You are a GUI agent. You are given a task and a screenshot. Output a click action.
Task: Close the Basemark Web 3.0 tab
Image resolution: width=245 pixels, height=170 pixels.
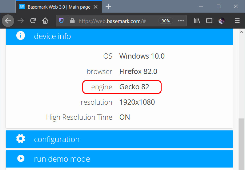(96, 7)
